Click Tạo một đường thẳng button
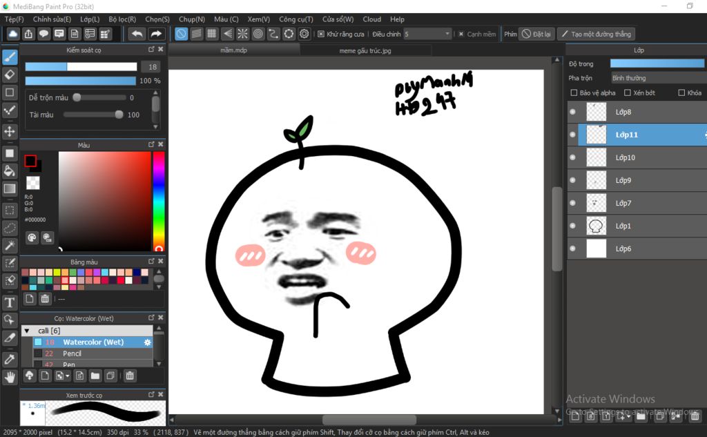 (596, 34)
